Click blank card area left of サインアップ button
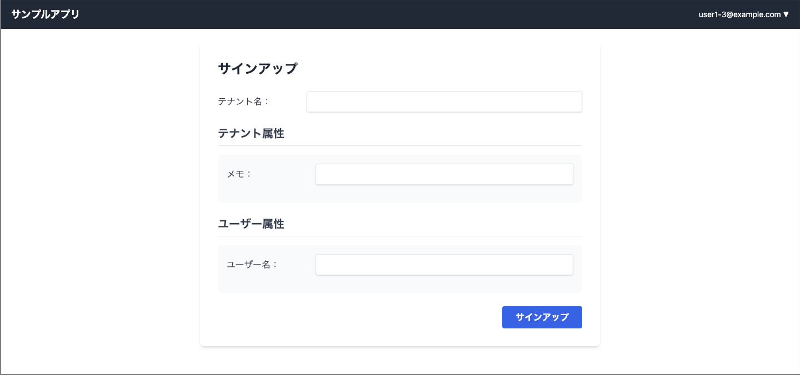 (356, 317)
